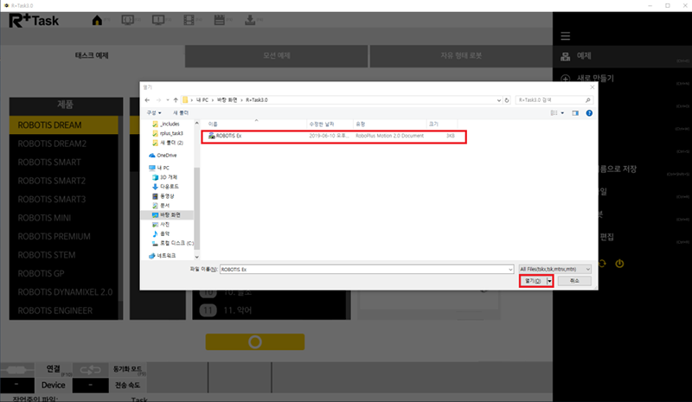Select OneDrive in the navigation tree
692x402 pixels.
click(166, 155)
